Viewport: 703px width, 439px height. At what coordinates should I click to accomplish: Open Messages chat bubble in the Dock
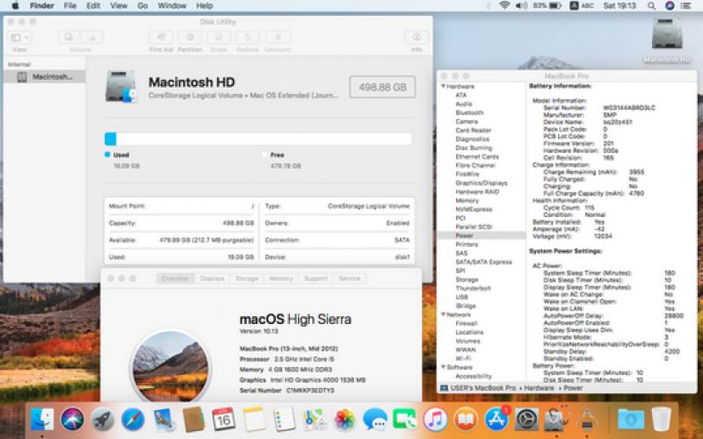(375, 420)
